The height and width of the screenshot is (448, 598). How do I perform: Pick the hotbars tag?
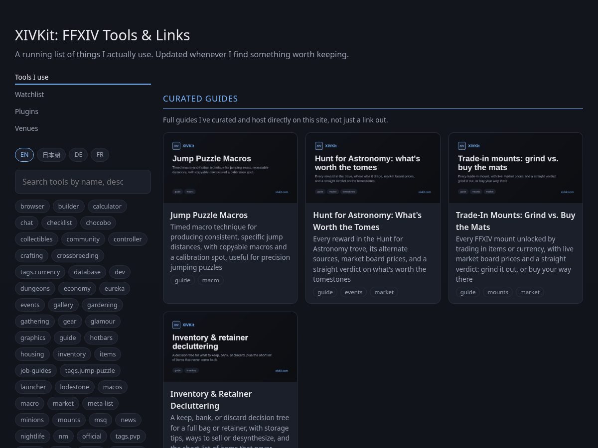[x=101, y=337]
